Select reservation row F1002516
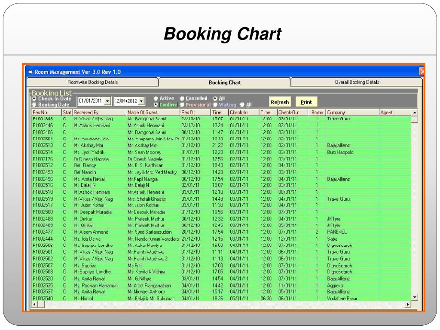This screenshot has width=440, height=330. pos(221,185)
